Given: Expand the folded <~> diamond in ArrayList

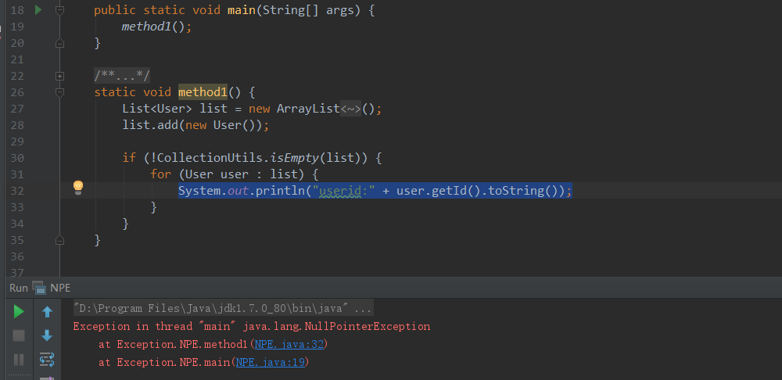Looking at the screenshot, I should coord(350,109).
